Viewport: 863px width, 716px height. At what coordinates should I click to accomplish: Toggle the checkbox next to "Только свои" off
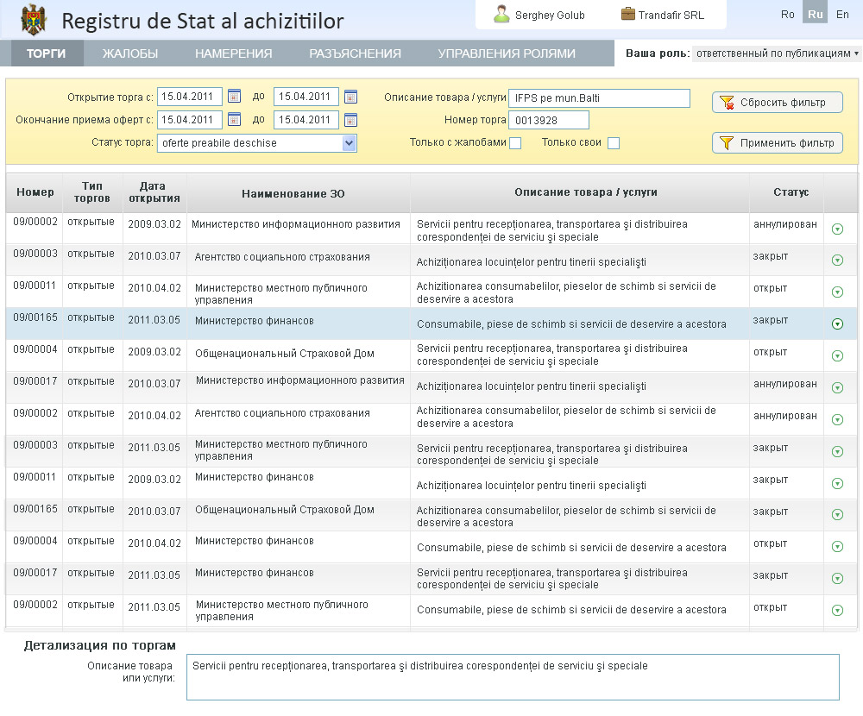click(x=614, y=141)
